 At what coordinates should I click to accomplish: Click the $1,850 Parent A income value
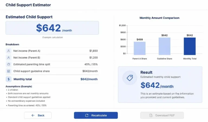[93, 51]
